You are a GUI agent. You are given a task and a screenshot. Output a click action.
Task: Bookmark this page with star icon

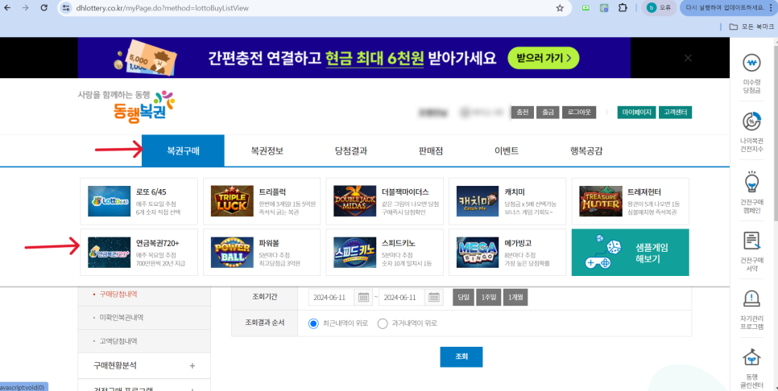[x=560, y=8]
